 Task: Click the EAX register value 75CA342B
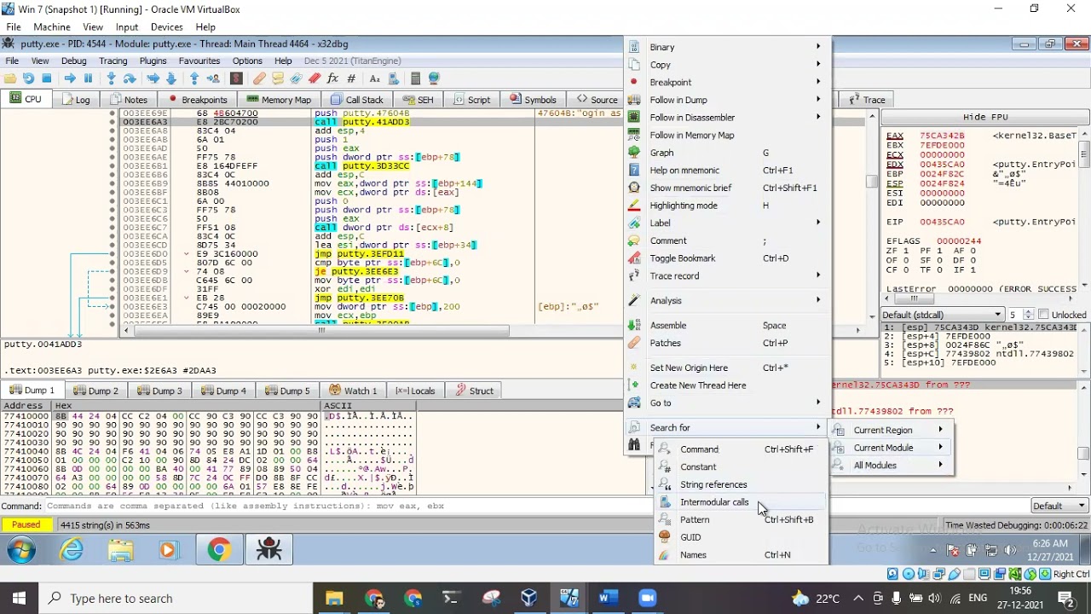[942, 136]
